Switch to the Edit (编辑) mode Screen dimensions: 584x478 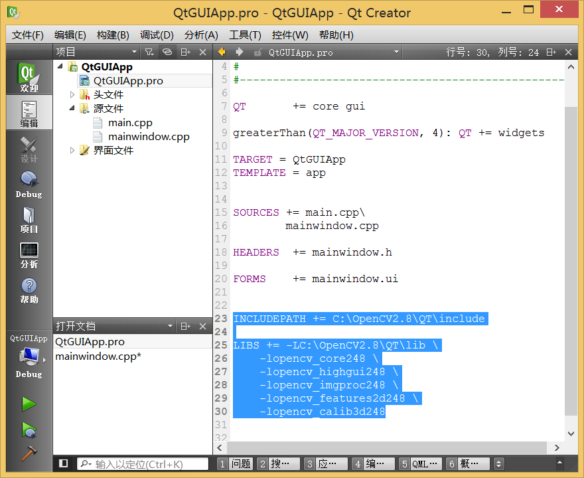click(x=29, y=112)
